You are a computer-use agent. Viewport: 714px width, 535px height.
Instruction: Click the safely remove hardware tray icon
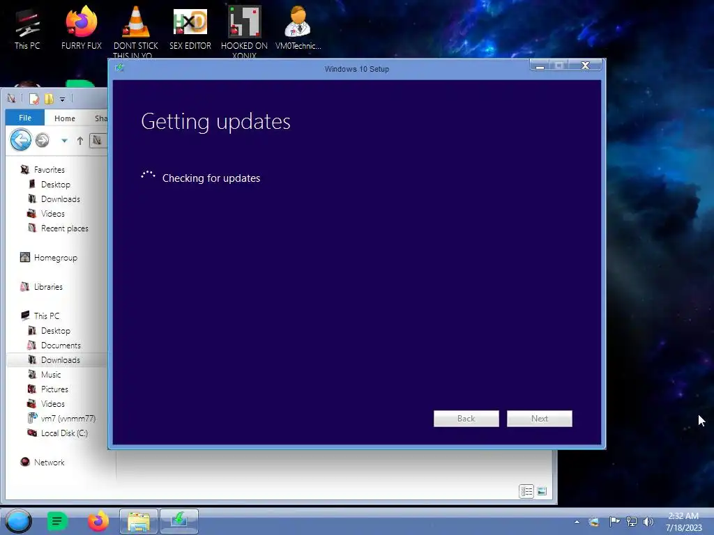click(593, 522)
